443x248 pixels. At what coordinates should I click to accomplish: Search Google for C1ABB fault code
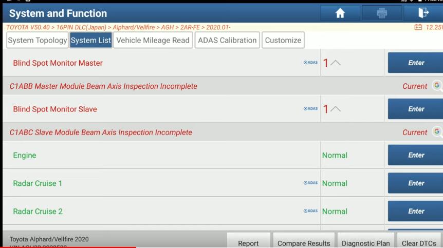coord(437,86)
